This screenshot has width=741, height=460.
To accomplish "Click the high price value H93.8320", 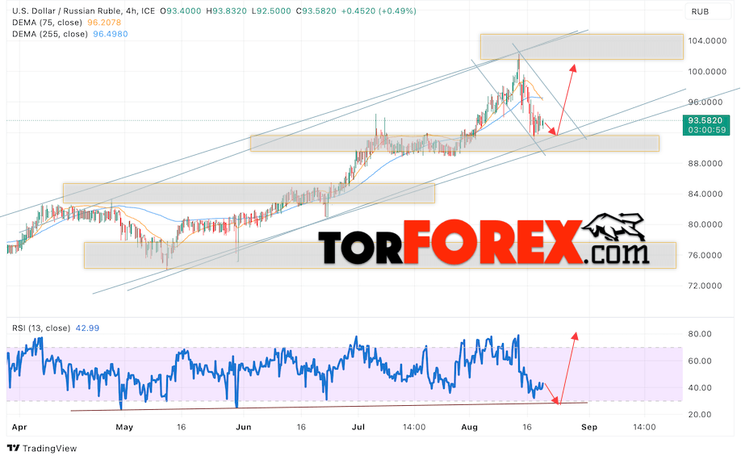I will pos(226,10).
